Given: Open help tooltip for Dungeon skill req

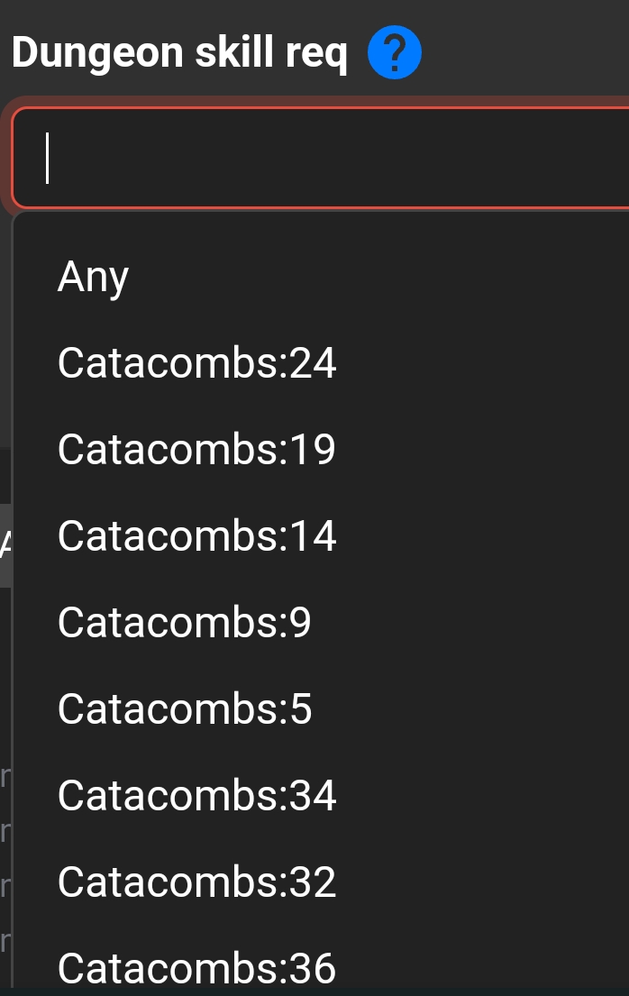Looking at the screenshot, I should click(395, 56).
